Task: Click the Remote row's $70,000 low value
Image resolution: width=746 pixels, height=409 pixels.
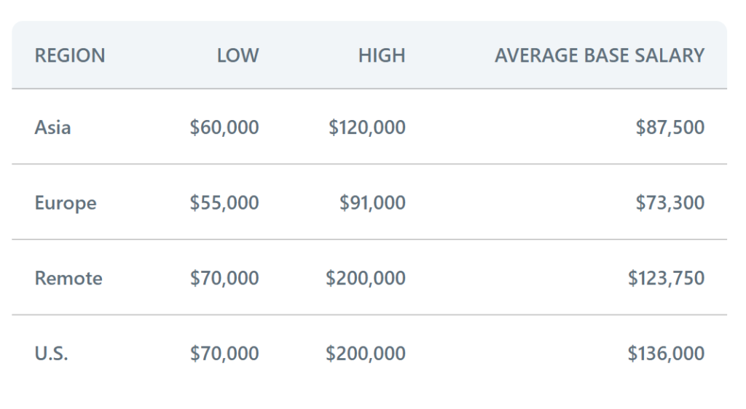Action: [224, 278]
